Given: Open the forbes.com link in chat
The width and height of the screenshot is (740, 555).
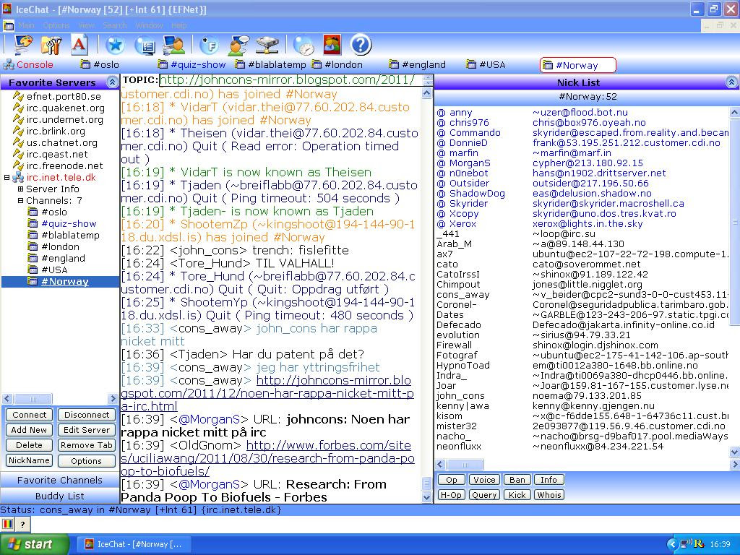Looking at the screenshot, I should pyautogui.click(x=267, y=458).
